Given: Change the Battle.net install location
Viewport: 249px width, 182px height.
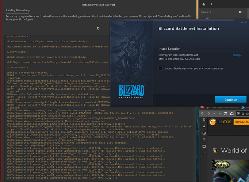Looking at the screenshot, I should 237,55.
